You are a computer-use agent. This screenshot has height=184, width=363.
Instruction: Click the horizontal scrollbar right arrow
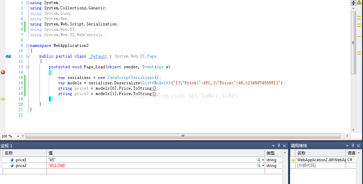348,136
